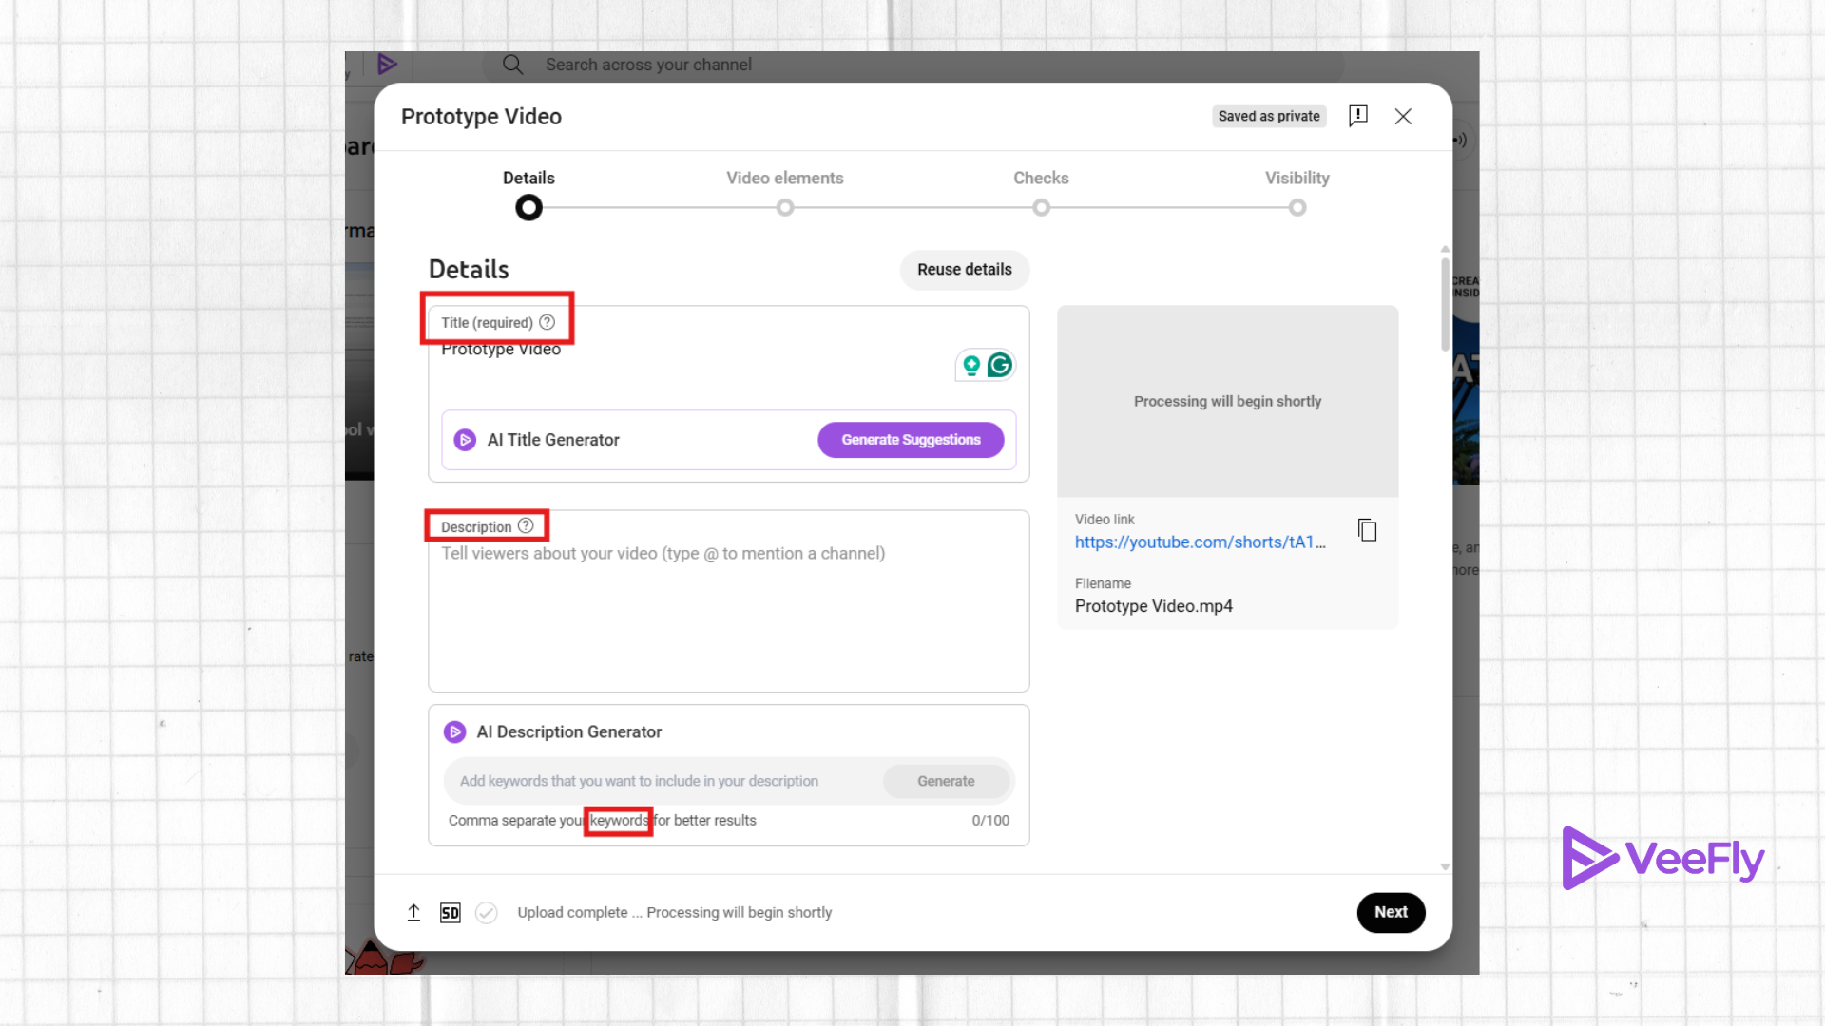Click the teal lightbulb suggestions icon near title
This screenshot has height=1026, width=1825.
coord(970,365)
